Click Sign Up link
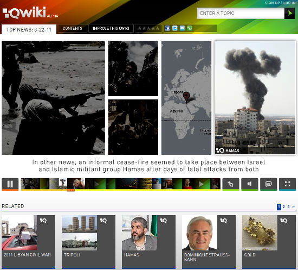298x270 pixels. coord(273,3)
